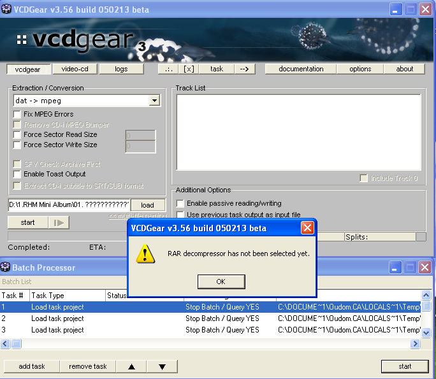
Task: Toggle Include Track 0 checkbox
Action: pyautogui.click(x=363, y=178)
